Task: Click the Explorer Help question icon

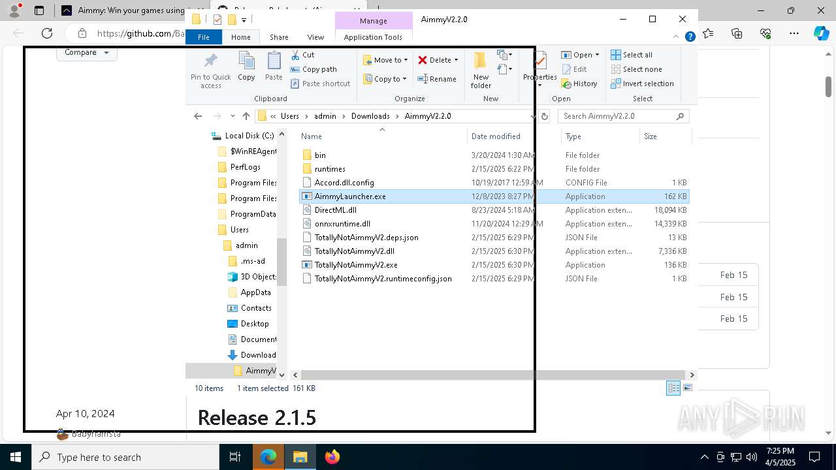Action: coord(690,37)
